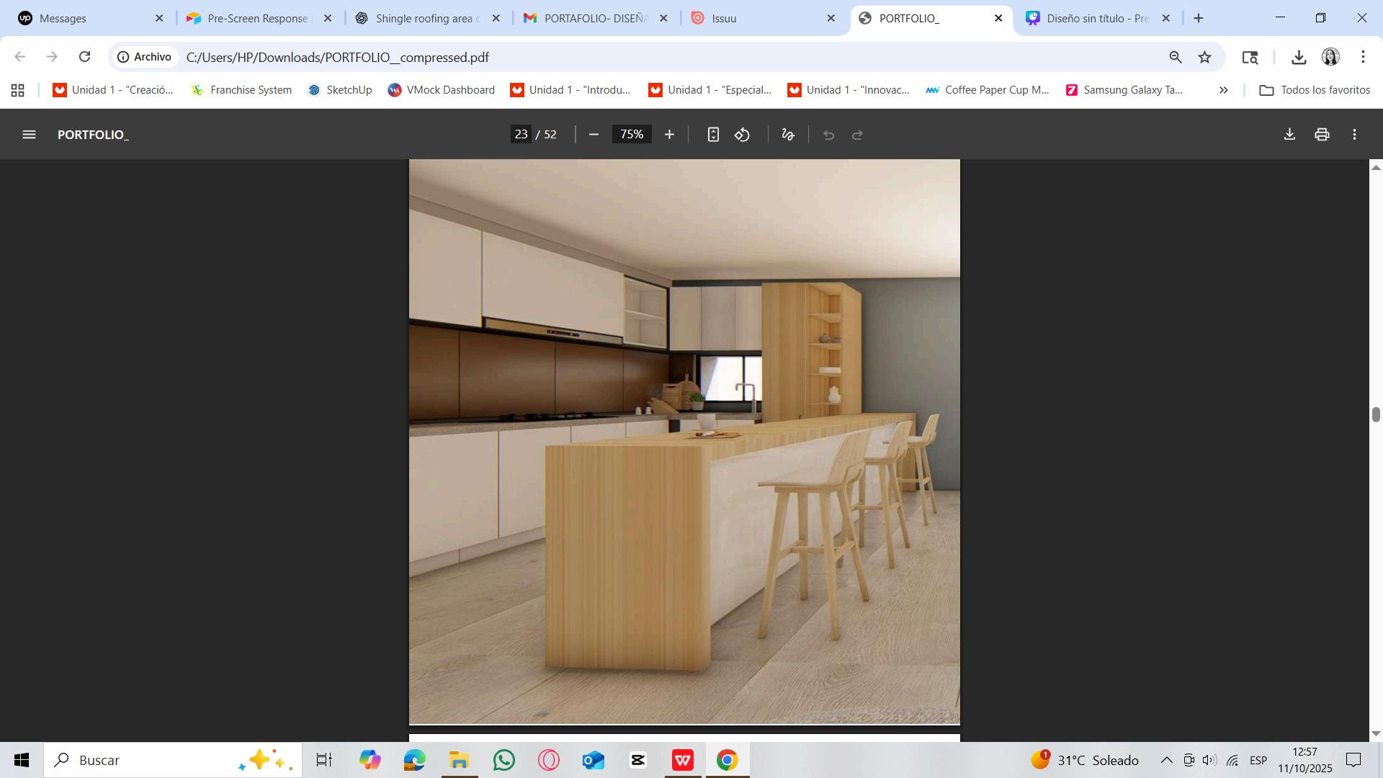Image resolution: width=1383 pixels, height=778 pixels.
Task: Select the PDF draw annotation tool
Action: [x=788, y=135]
